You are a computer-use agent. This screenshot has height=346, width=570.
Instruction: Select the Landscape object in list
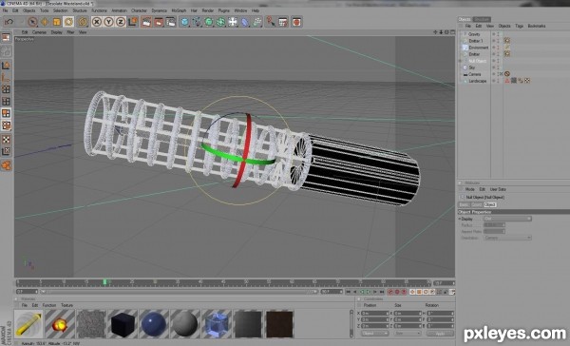(477, 81)
